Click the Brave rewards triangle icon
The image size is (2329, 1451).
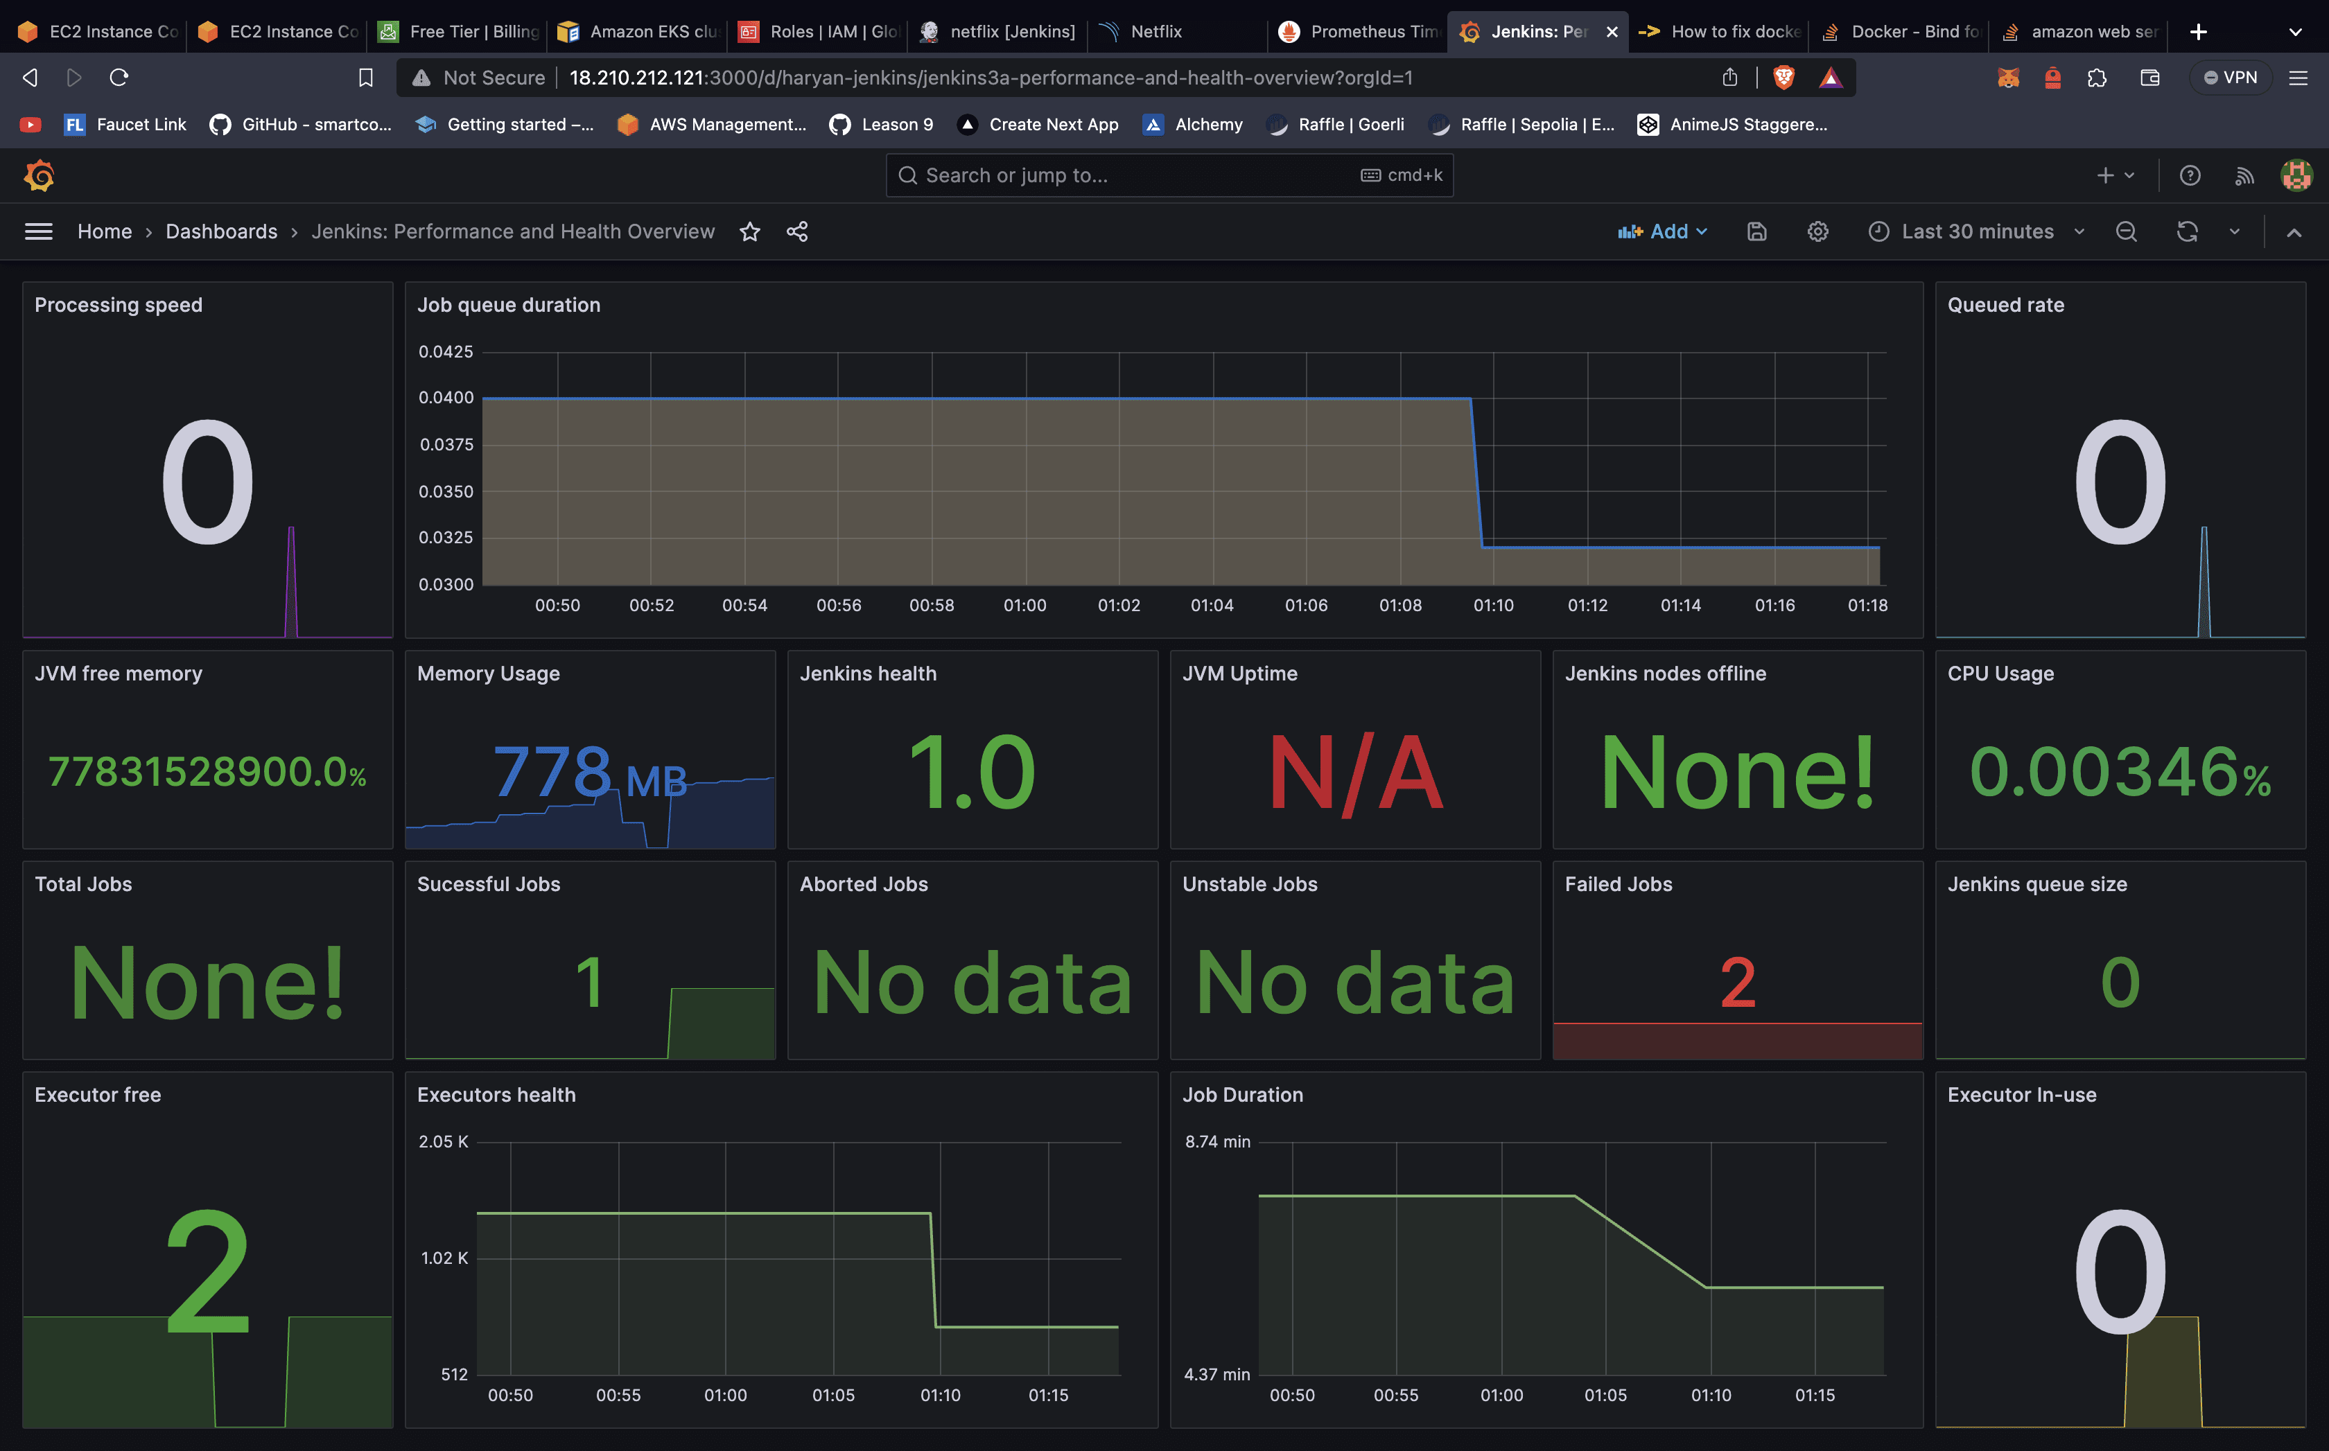click(1831, 78)
